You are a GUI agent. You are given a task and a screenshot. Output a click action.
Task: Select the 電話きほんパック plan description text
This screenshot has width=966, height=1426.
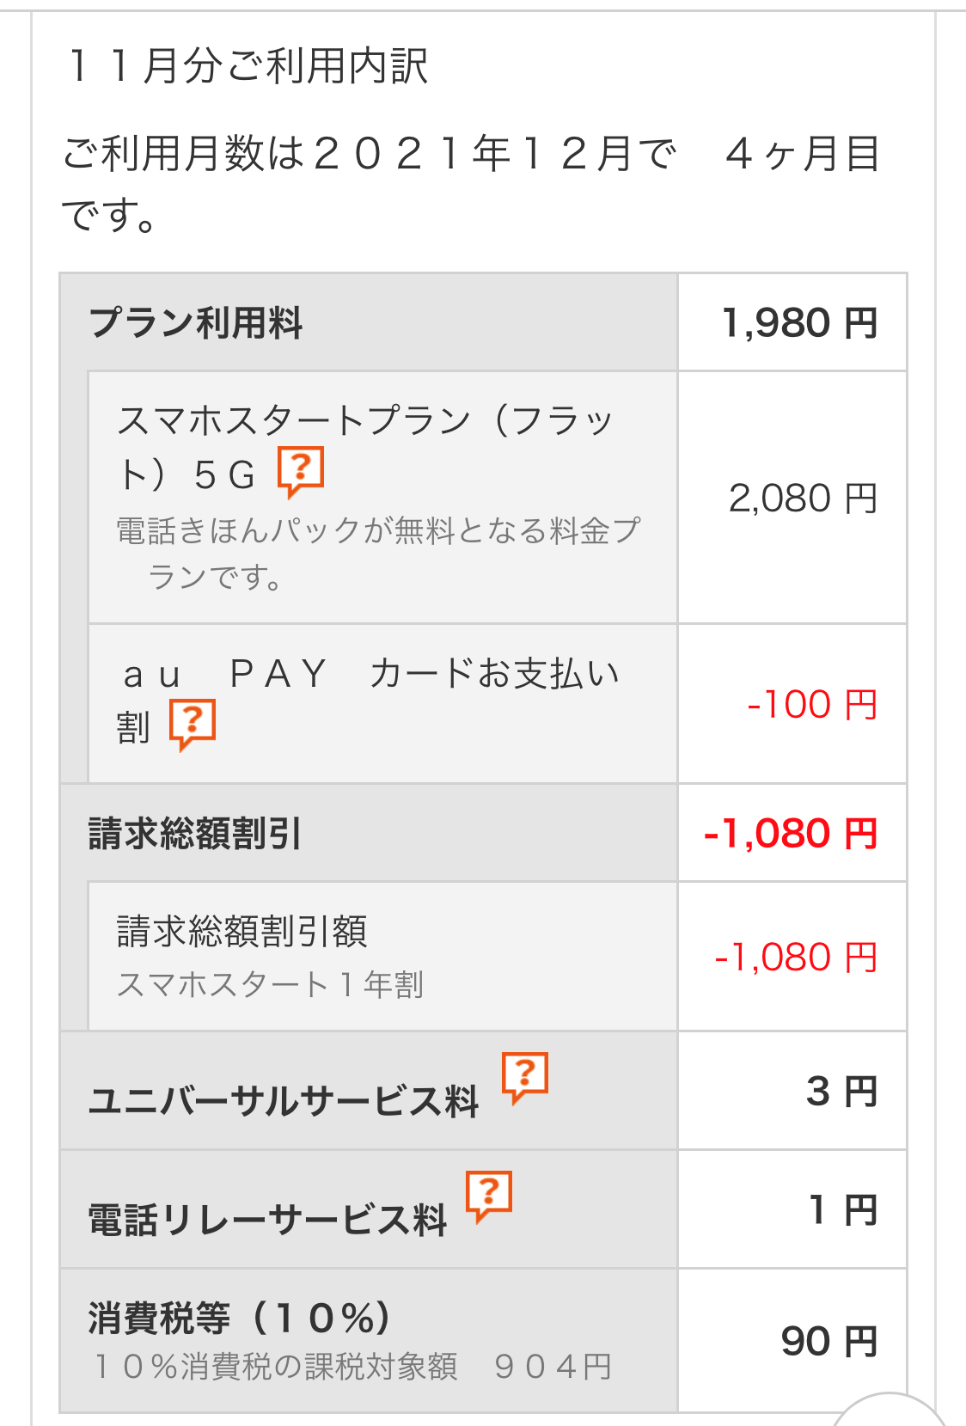378,552
